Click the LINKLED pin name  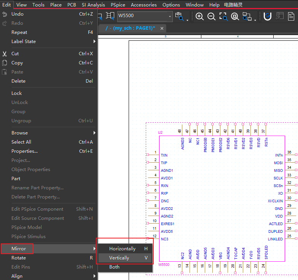coord(275,239)
